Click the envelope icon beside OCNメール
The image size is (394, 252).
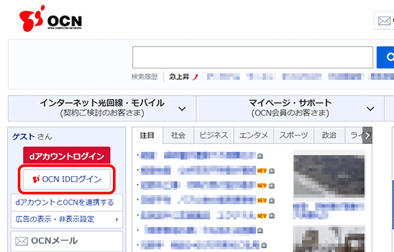point(22,242)
